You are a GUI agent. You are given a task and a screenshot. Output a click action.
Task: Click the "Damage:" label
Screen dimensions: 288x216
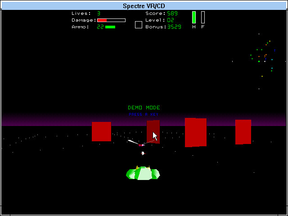pyautogui.click(x=84, y=20)
